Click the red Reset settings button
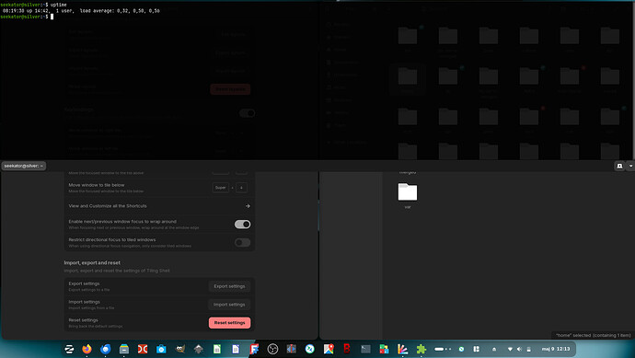635x358 pixels. point(230,323)
